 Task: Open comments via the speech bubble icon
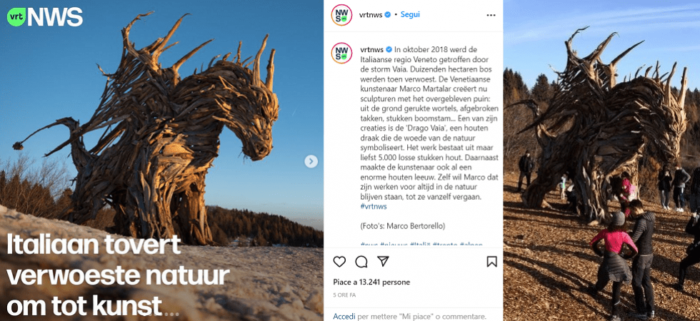[361, 262]
